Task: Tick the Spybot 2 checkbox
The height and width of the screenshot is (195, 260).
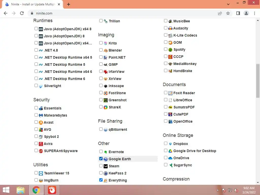Action: point(36,136)
